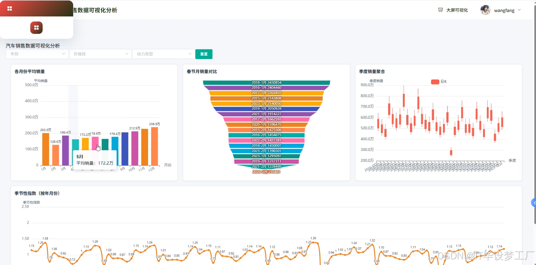Viewport: 536px width, 265px height.
Task: Open the red rounded app grid icon
Action: tap(36, 28)
